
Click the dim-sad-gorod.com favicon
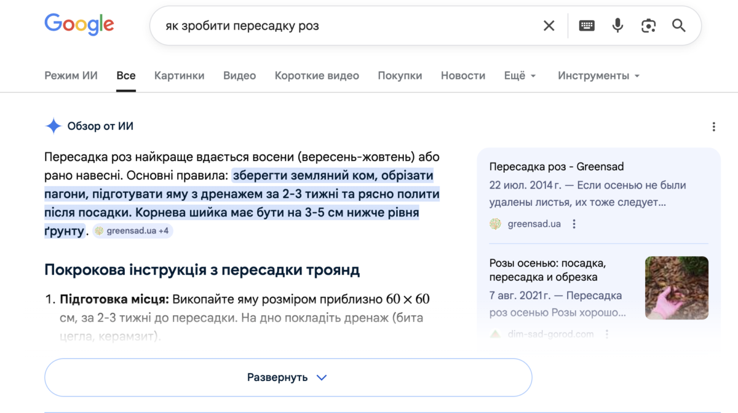point(495,334)
